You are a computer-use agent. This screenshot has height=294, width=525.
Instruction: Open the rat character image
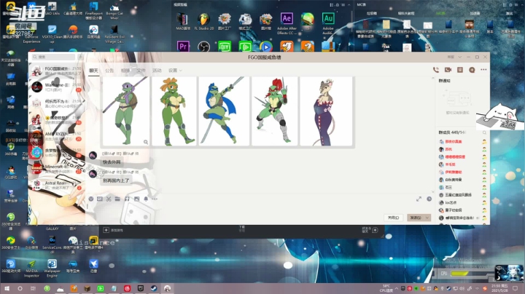(326, 111)
